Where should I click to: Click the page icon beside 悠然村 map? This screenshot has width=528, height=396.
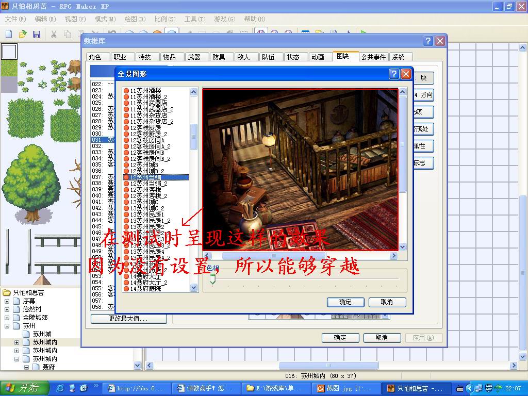(16, 309)
